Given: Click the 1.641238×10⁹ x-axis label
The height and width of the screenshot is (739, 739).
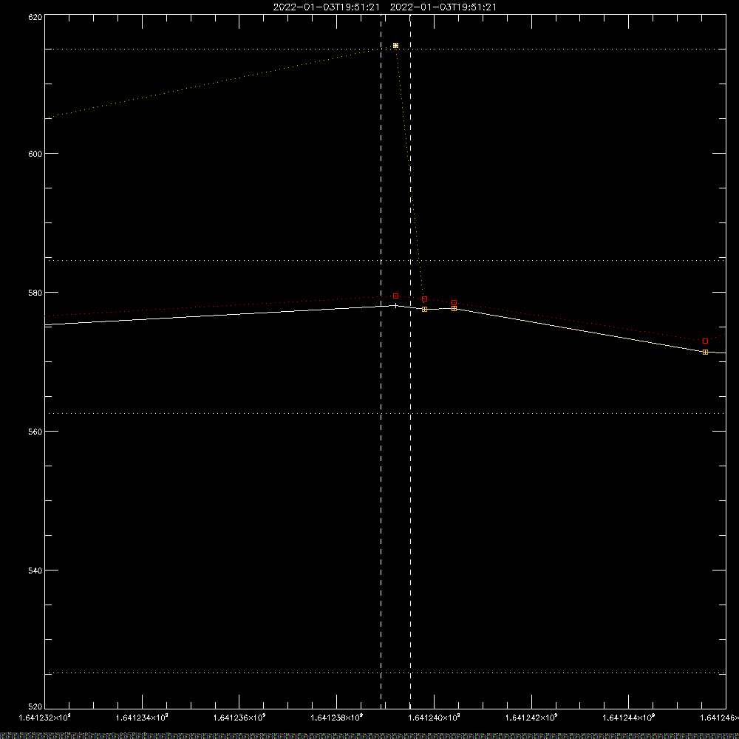Looking at the screenshot, I should tap(337, 718).
